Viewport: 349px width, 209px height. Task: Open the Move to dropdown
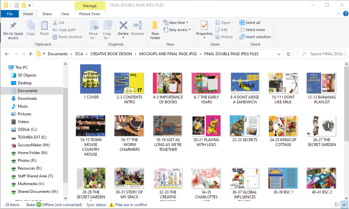[93, 29]
